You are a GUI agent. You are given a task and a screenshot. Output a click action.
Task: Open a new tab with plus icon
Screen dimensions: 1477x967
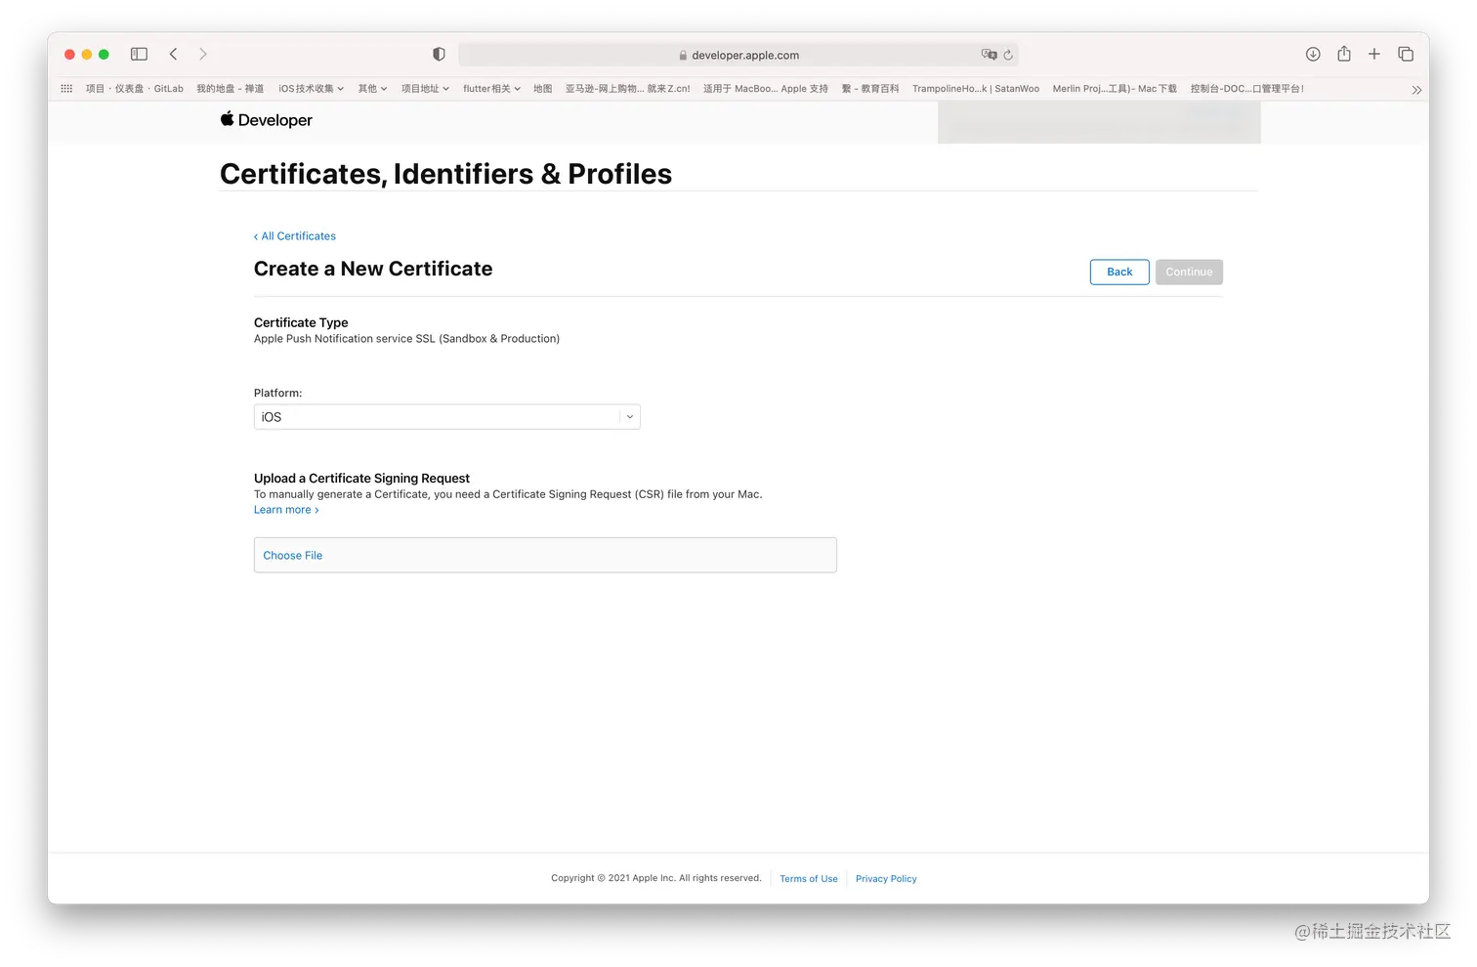coord(1374,55)
